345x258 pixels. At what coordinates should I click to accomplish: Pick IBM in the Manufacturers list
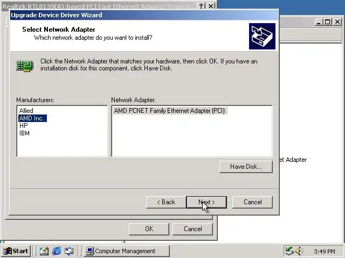24,133
